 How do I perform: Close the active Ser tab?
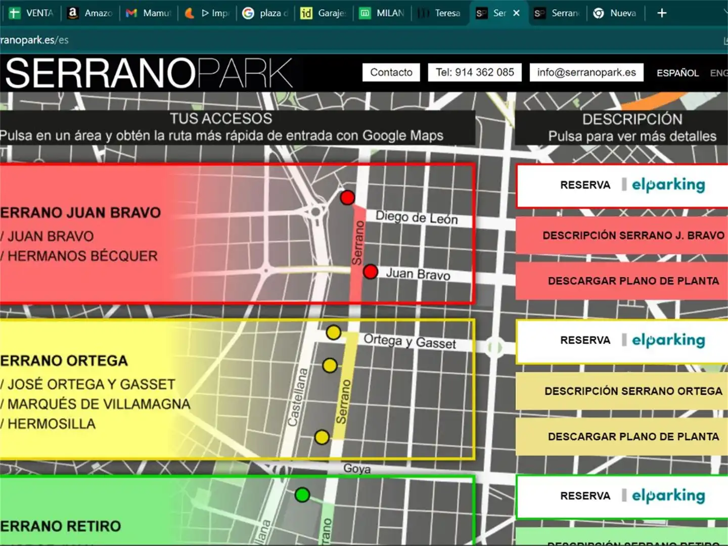(x=516, y=13)
